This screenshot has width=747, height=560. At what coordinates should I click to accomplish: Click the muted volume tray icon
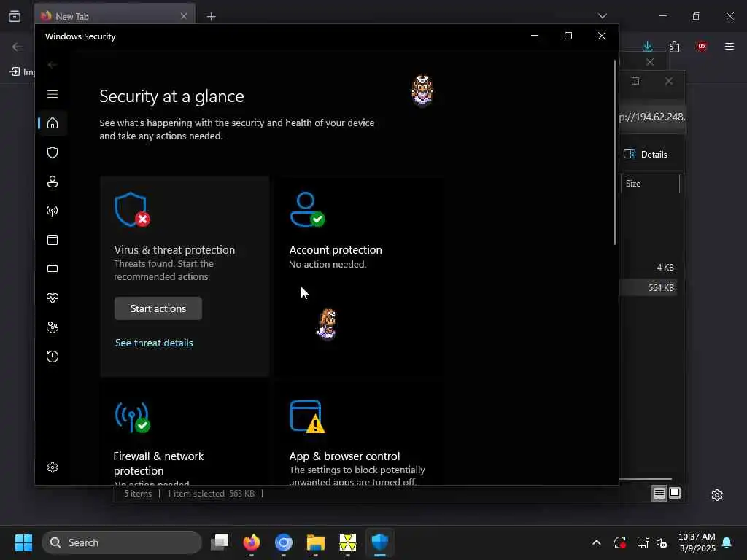(x=662, y=542)
